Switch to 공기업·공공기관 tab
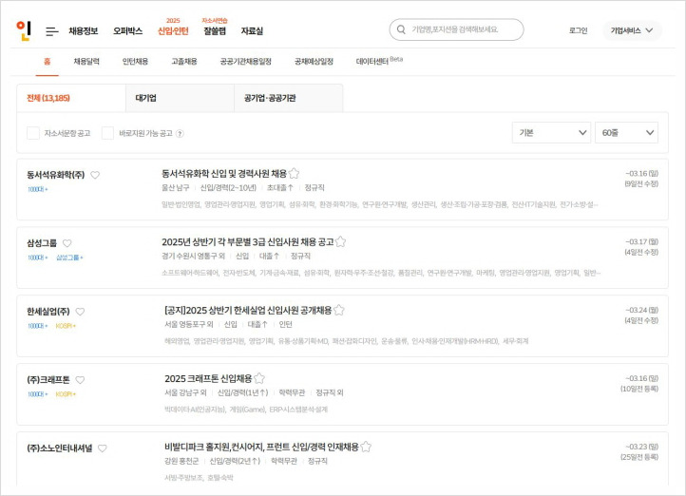Screen dimensions: 686x496 pyautogui.click(x=288, y=98)
